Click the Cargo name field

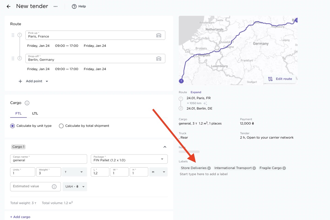click(x=49, y=159)
